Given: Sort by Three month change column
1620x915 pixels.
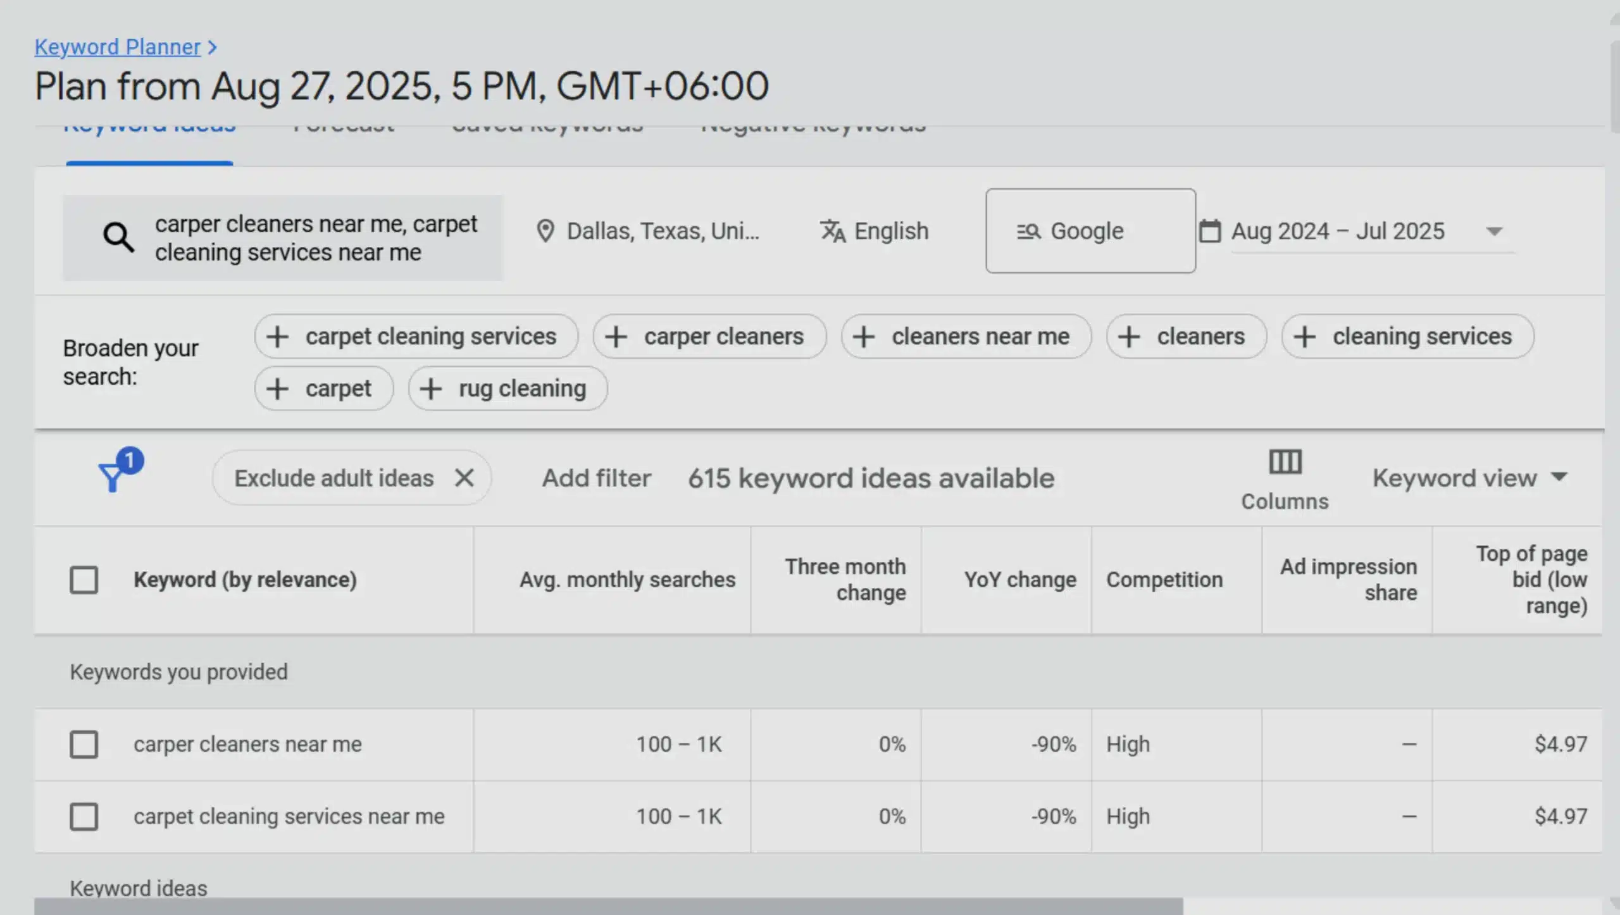Looking at the screenshot, I should pos(845,580).
